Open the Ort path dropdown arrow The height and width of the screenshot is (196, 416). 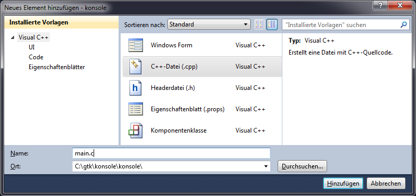click(266, 166)
